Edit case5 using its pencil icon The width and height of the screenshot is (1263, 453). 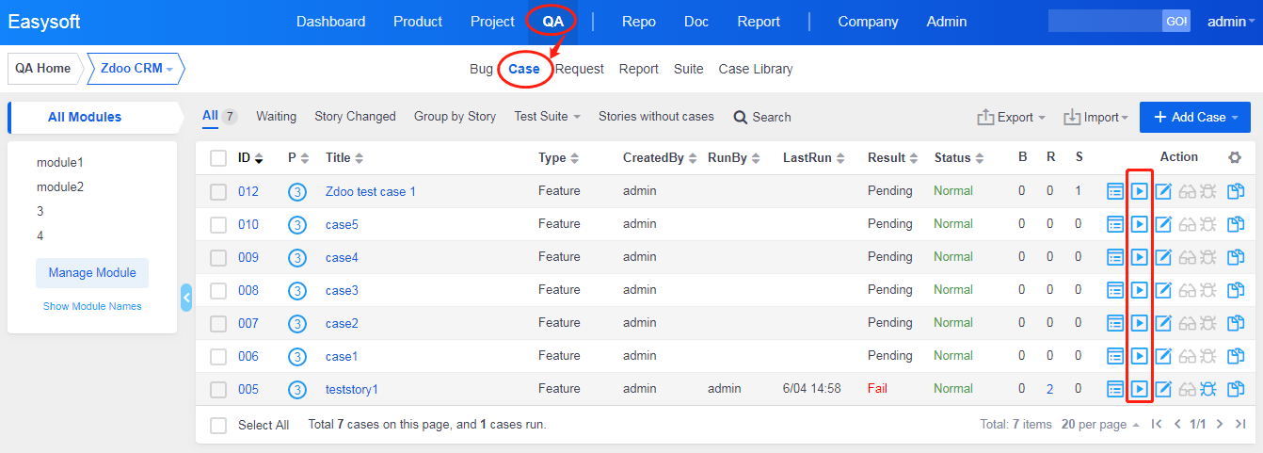[x=1163, y=224]
